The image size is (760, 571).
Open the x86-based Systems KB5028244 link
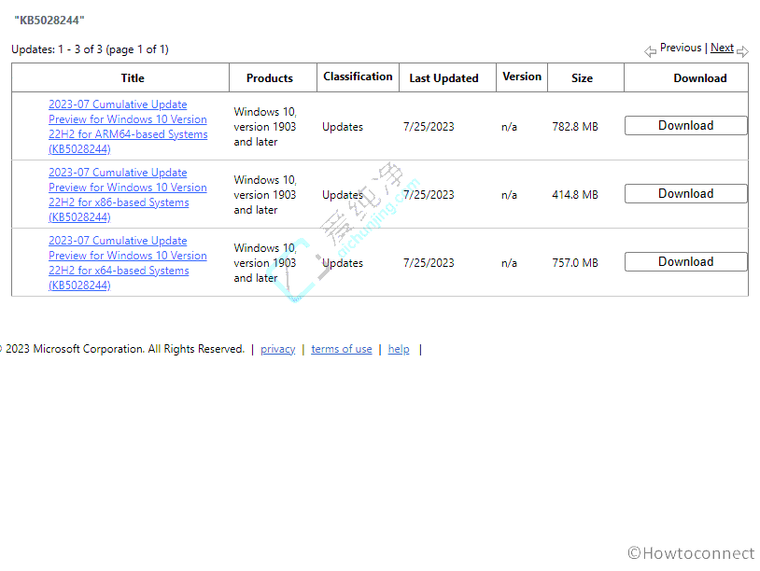pos(128,195)
